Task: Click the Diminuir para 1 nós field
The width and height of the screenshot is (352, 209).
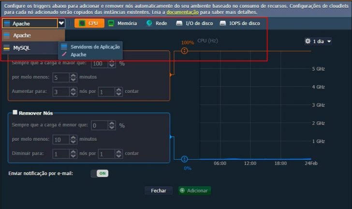Action: pos(61,154)
